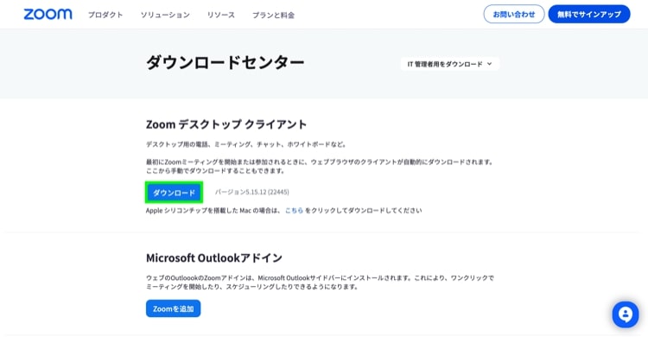Click Zoom デスクトップ クライアント heading
Screen dimensions: 648x337
[x=226, y=124]
